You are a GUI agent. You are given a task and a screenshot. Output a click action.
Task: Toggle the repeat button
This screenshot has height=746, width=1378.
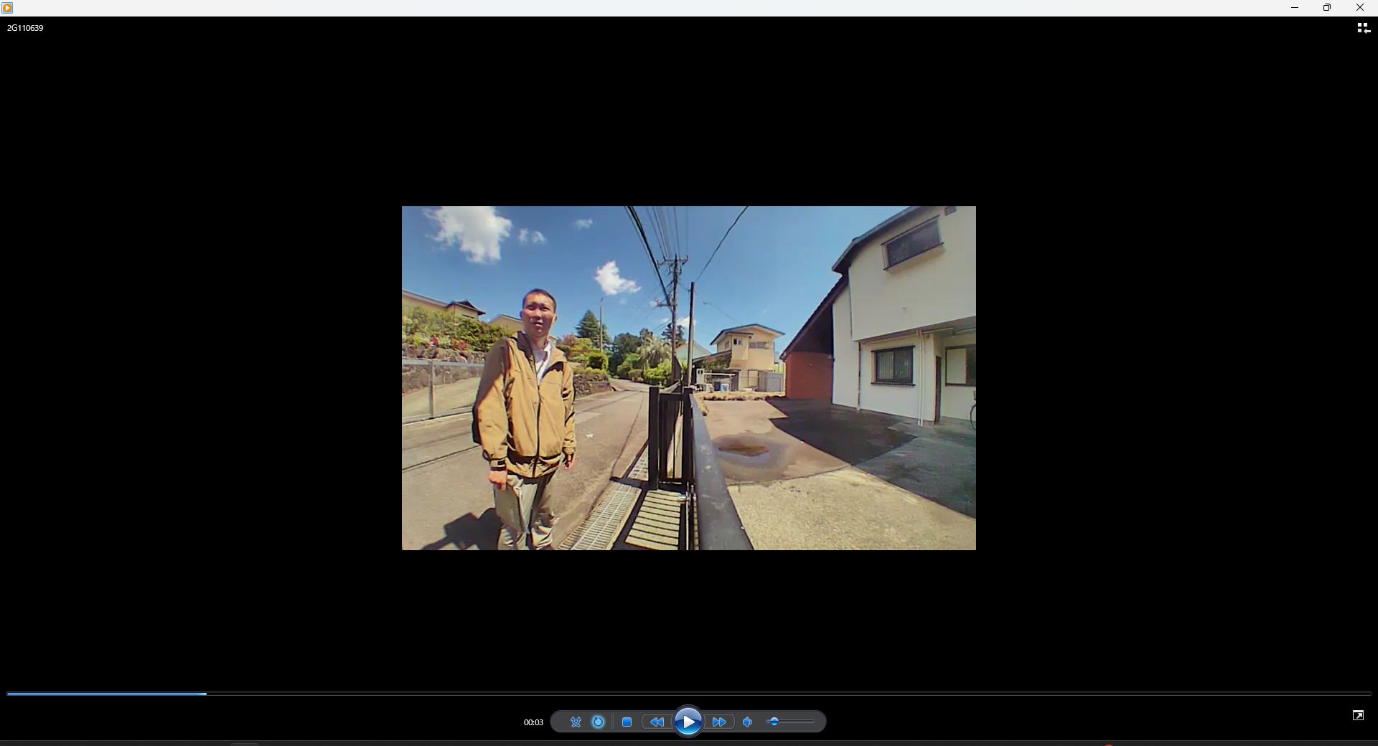[x=598, y=722]
